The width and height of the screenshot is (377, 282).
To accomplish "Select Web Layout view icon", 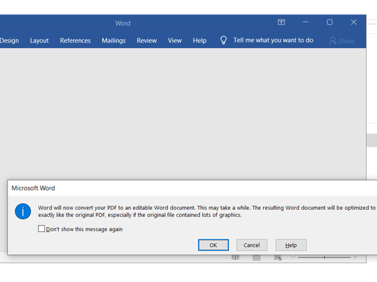I will click(278, 258).
